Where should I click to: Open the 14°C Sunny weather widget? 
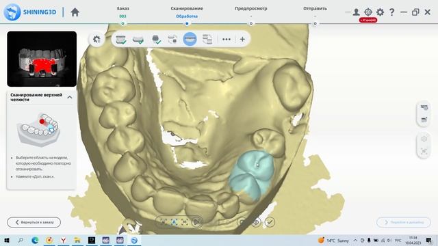(x=333, y=240)
